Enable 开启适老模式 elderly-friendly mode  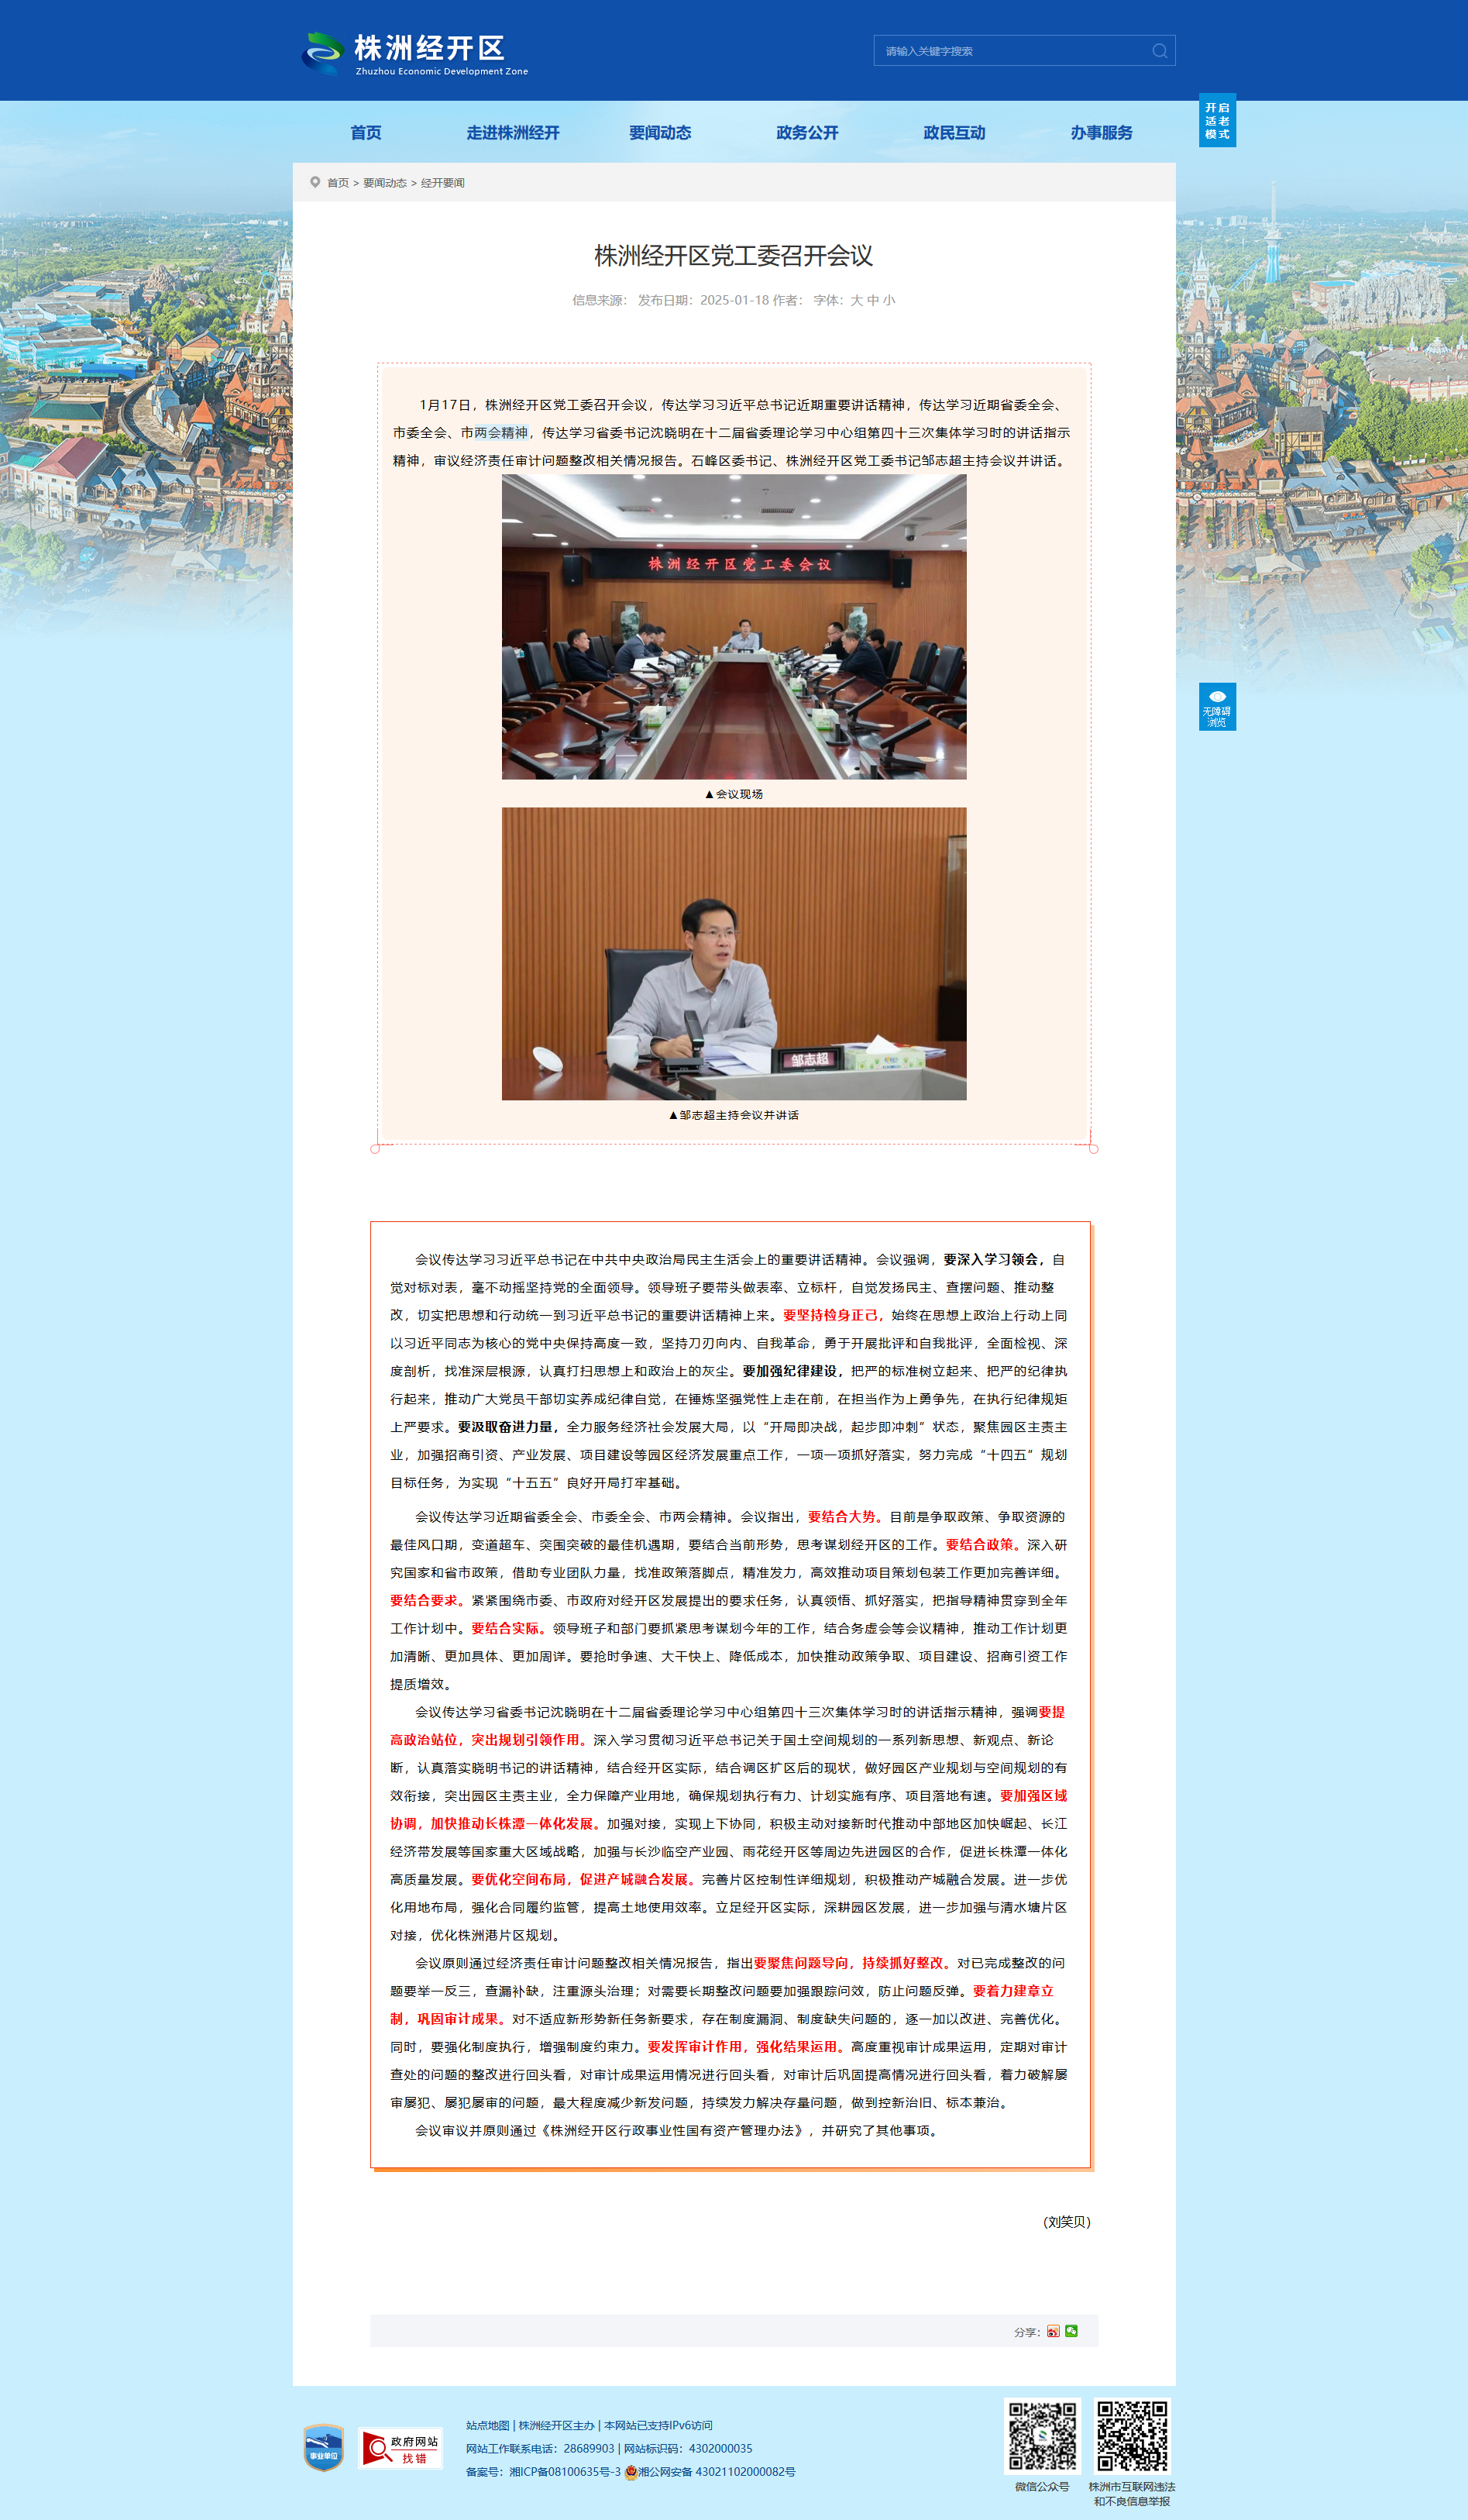point(1217,120)
